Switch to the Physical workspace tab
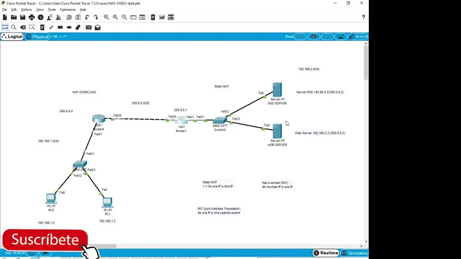 click(x=37, y=37)
